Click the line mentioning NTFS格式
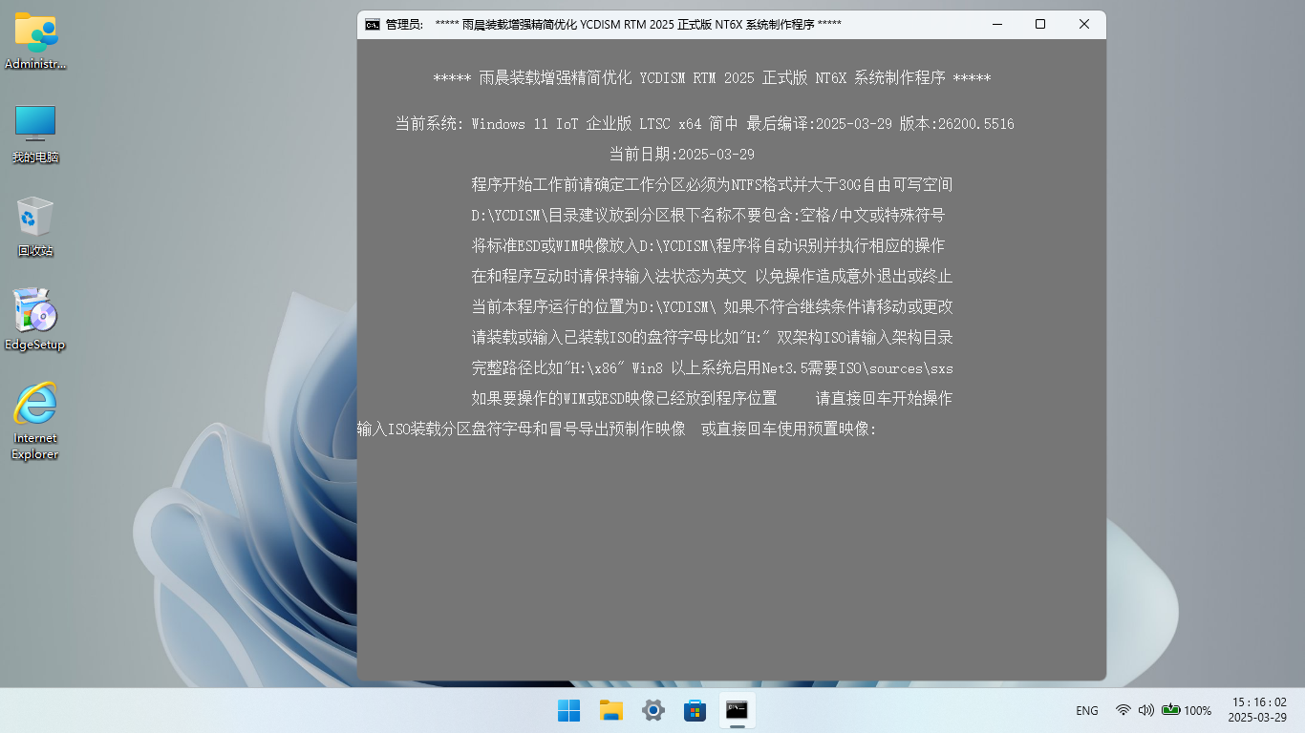Viewport: 1305px width, 733px height. [x=712, y=185]
